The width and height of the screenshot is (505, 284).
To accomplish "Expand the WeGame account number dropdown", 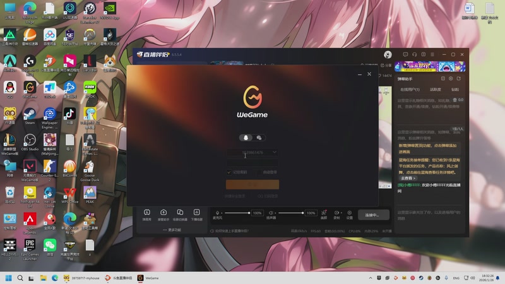I will [x=275, y=152].
